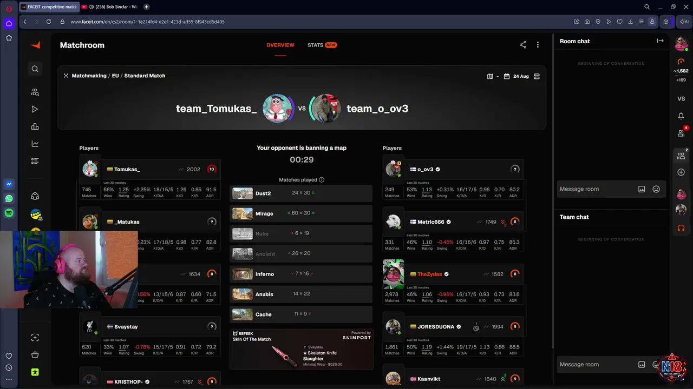Click the green star icon in FACEIT sidebar
The height and width of the screenshot is (389, 693).
click(x=35, y=372)
